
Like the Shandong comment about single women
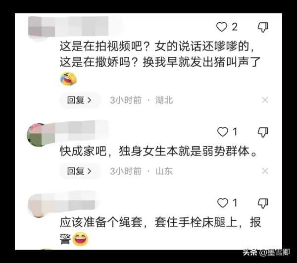click(223, 132)
